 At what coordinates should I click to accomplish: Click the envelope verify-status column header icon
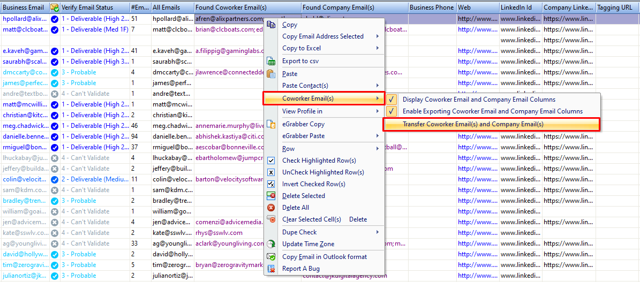54,7
